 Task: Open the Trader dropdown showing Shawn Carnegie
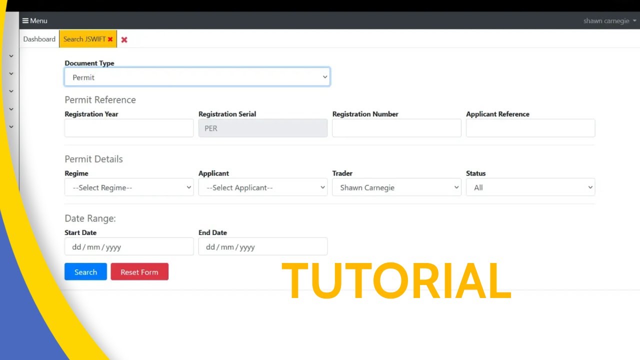coord(396,187)
